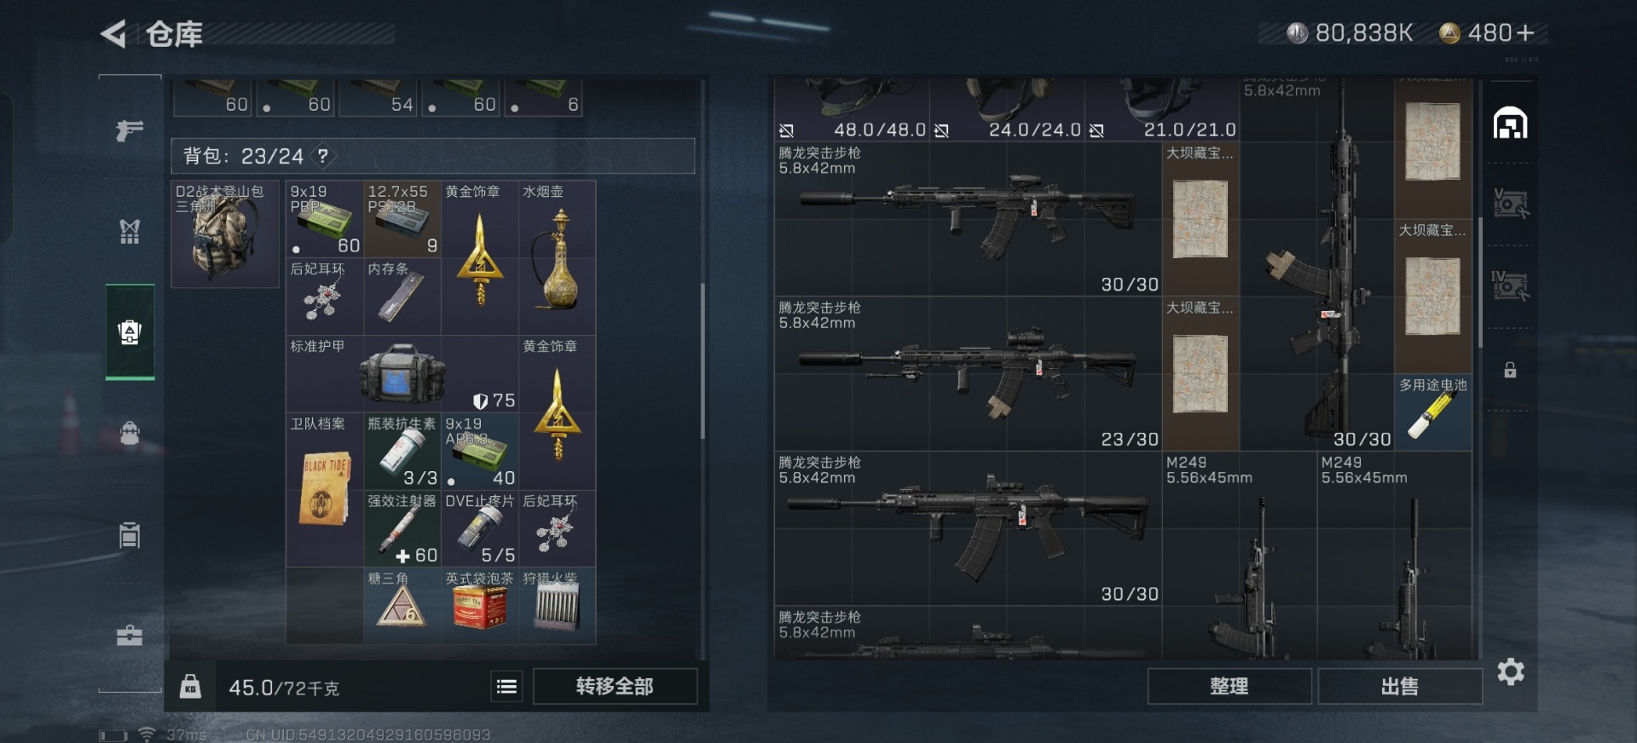Screen dimensions: 1637x743
Task: Open the weapons tab with pistol icon
Action: click(130, 130)
